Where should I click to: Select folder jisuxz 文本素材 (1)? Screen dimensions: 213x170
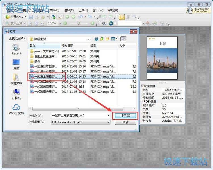click(x=44, y=51)
